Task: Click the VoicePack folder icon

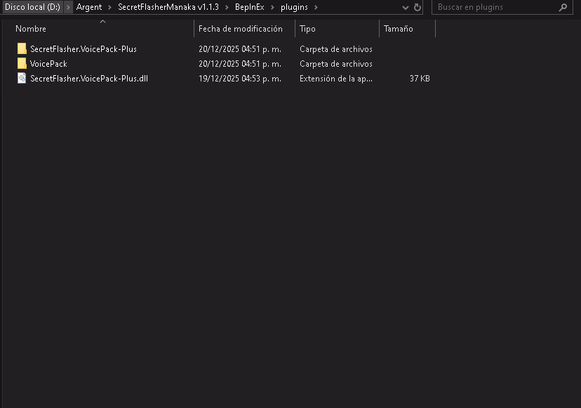Action: coord(22,64)
